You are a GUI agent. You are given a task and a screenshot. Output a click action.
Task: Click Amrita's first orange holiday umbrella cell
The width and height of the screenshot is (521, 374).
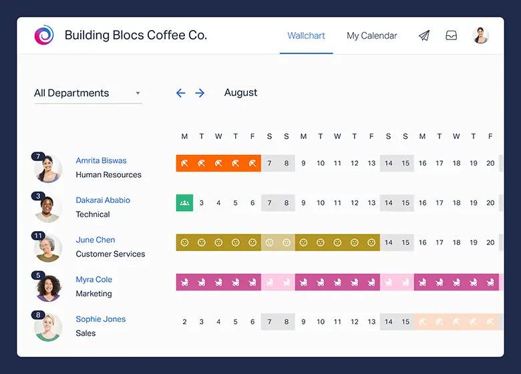[184, 163]
